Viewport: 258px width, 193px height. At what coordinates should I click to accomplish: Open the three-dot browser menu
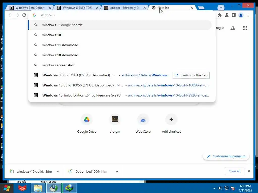tap(248, 15)
